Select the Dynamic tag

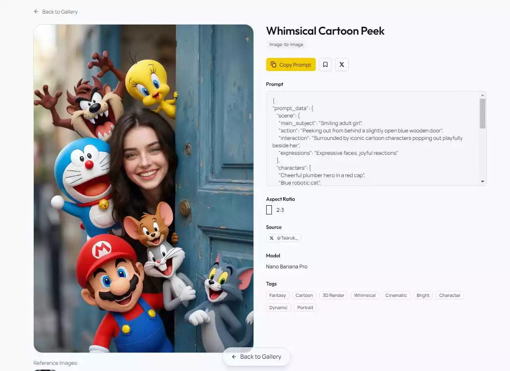coord(278,307)
